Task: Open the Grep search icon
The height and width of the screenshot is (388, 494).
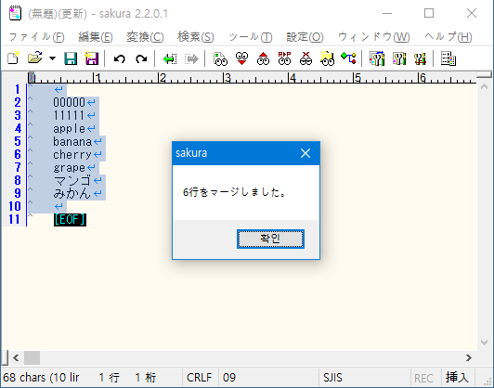Action: [x=327, y=58]
